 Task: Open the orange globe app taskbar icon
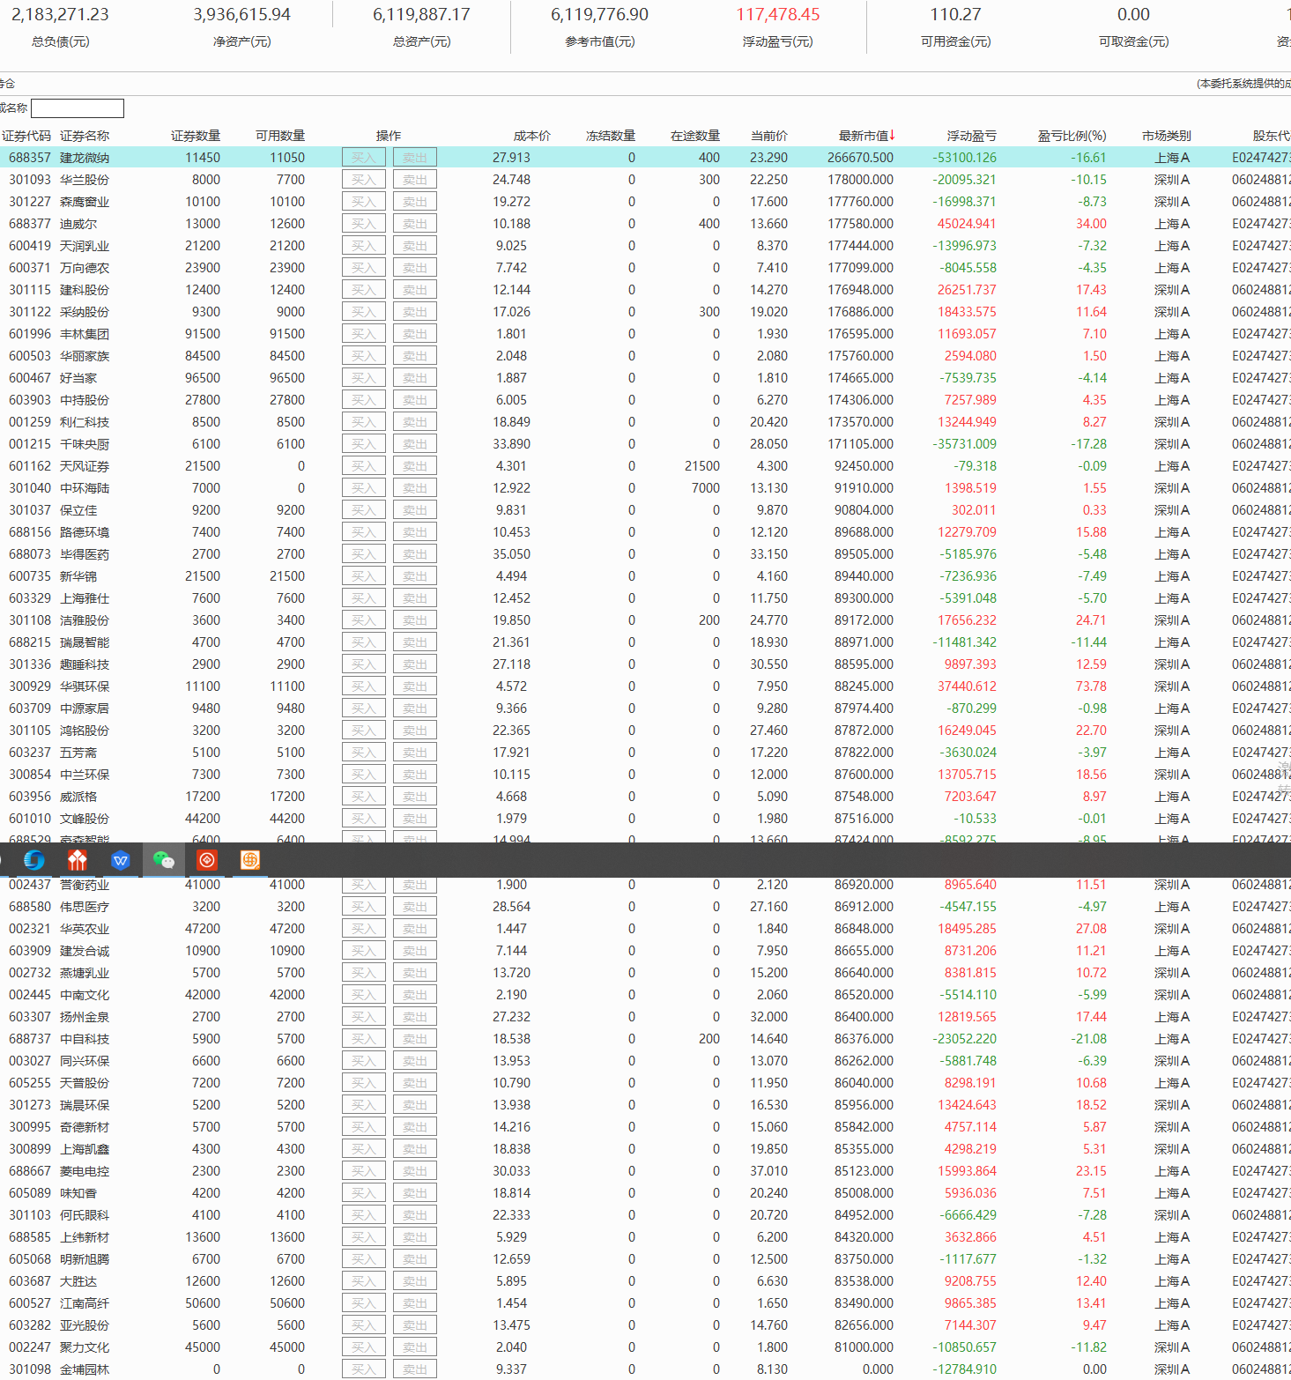[x=250, y=860]
